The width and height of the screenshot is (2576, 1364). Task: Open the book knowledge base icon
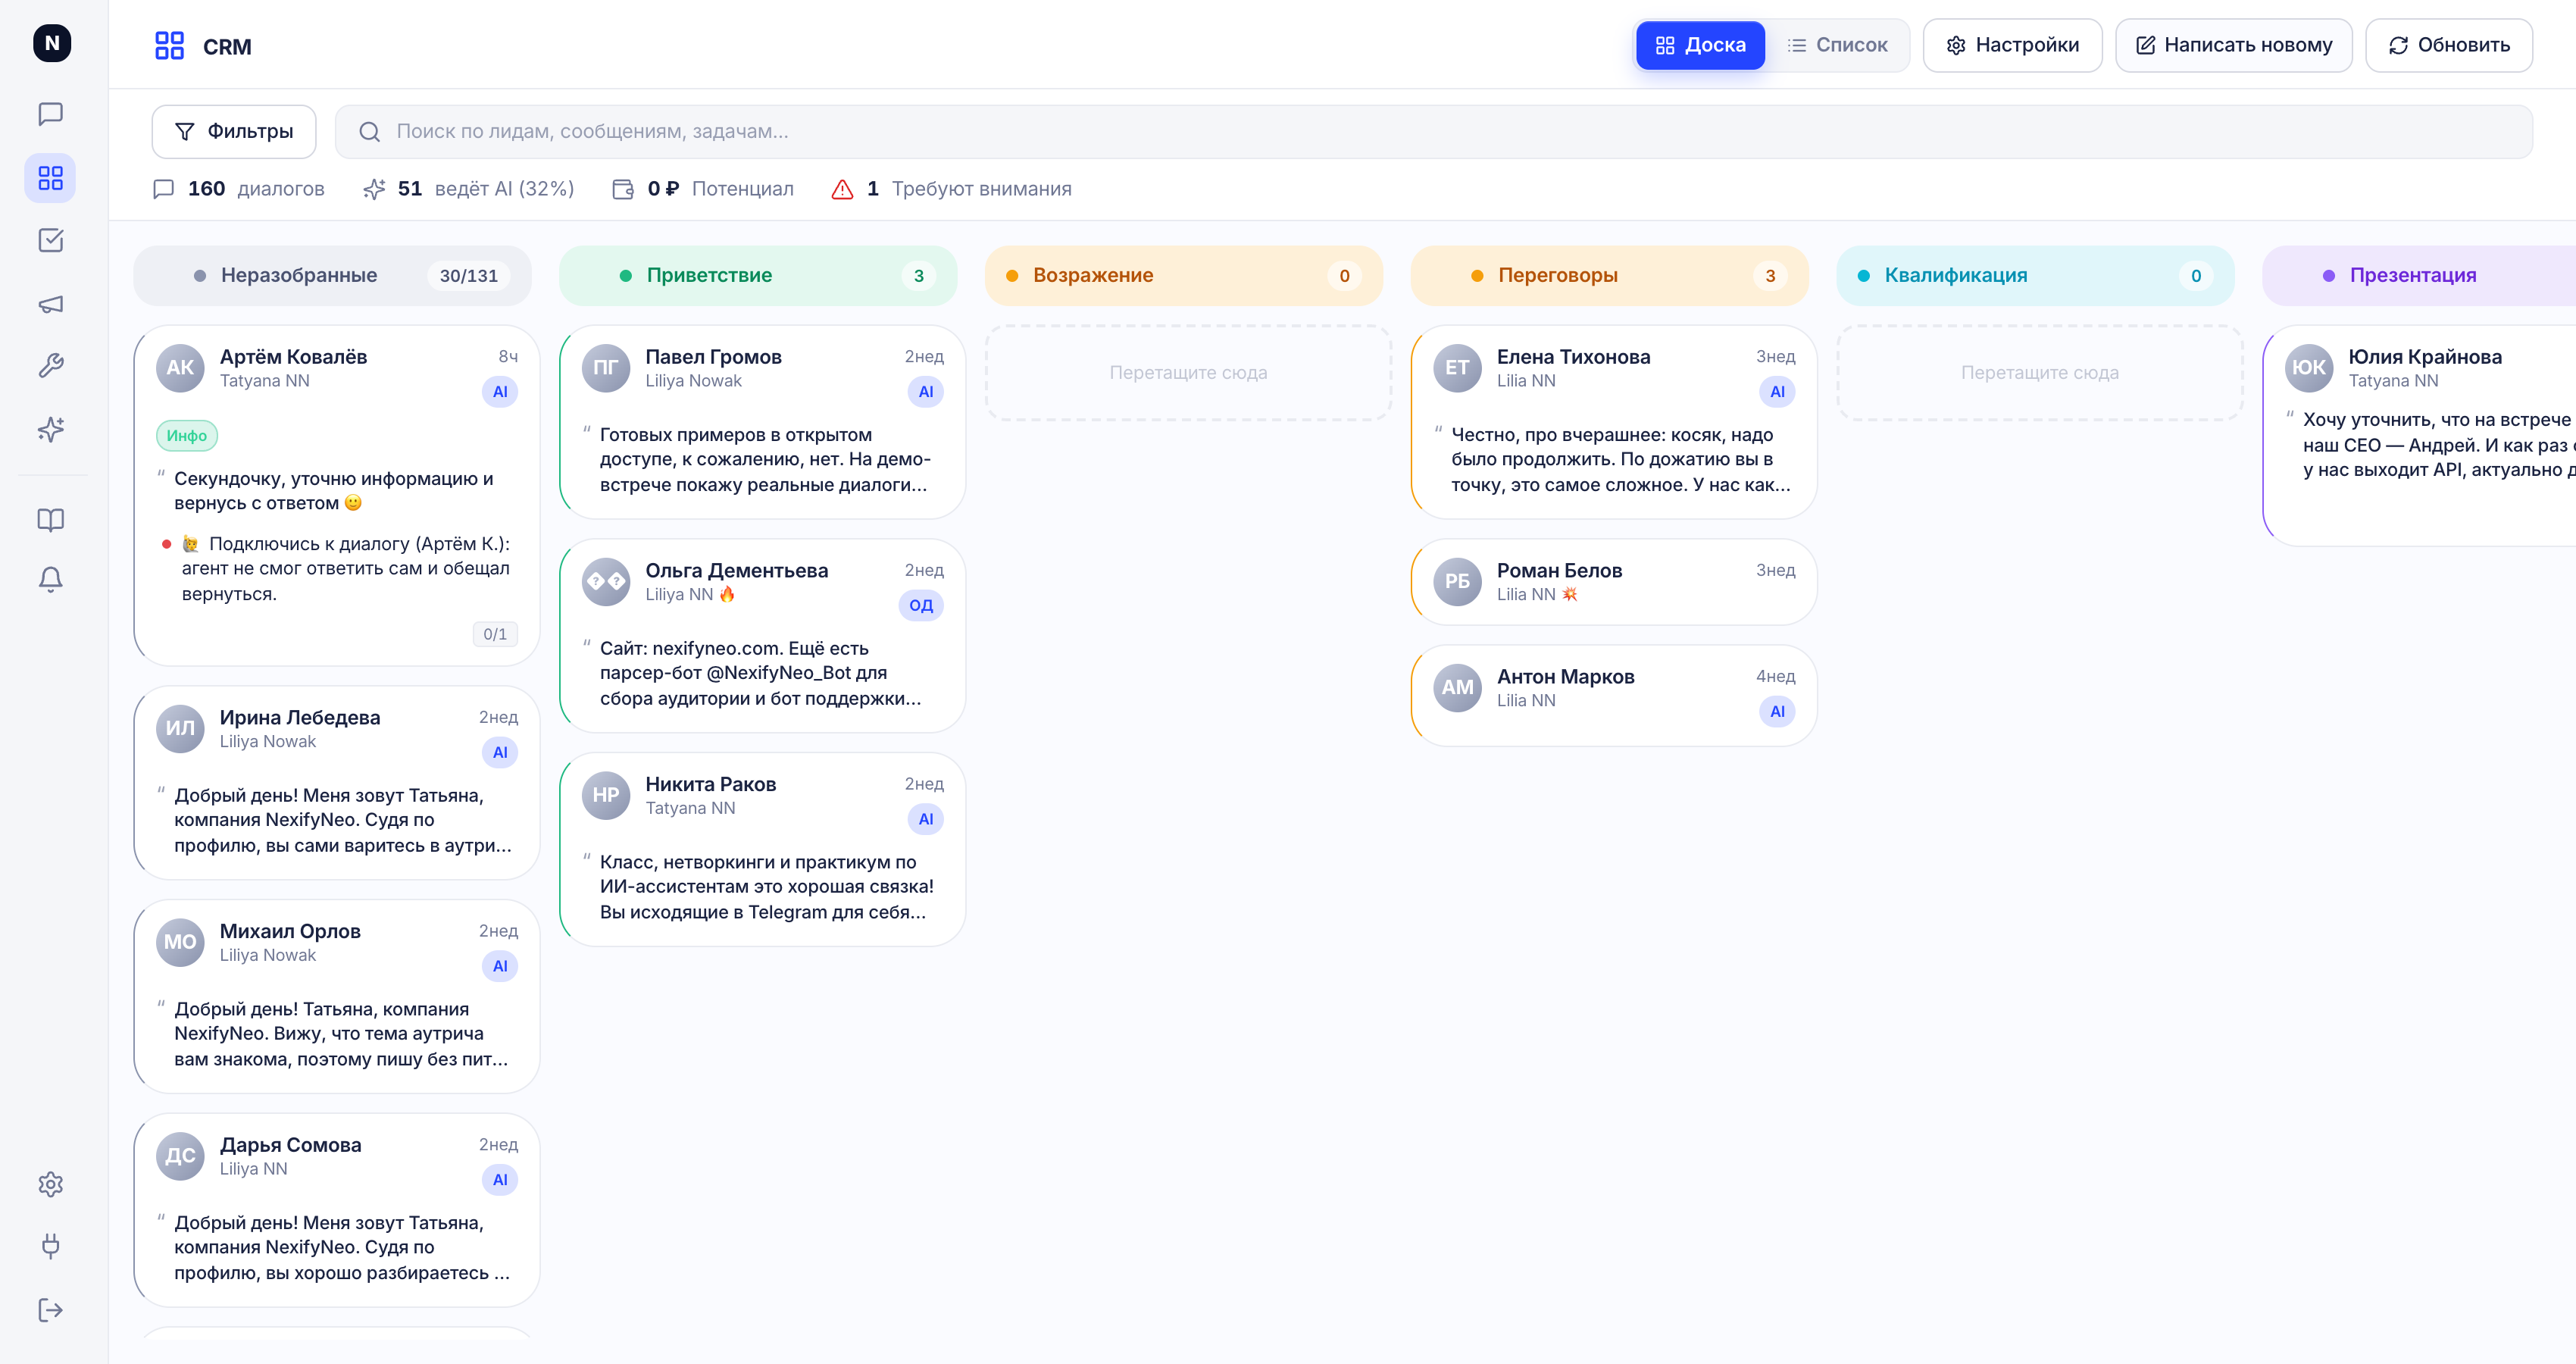51,519
